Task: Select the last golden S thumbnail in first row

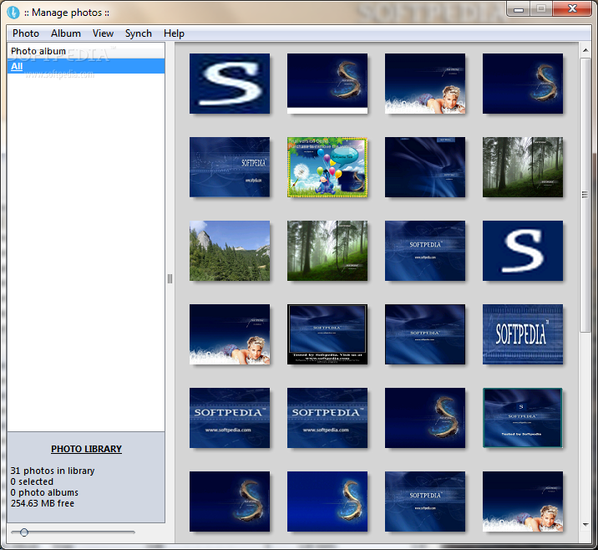Action: pyautogui.click(x=523, y=84)
